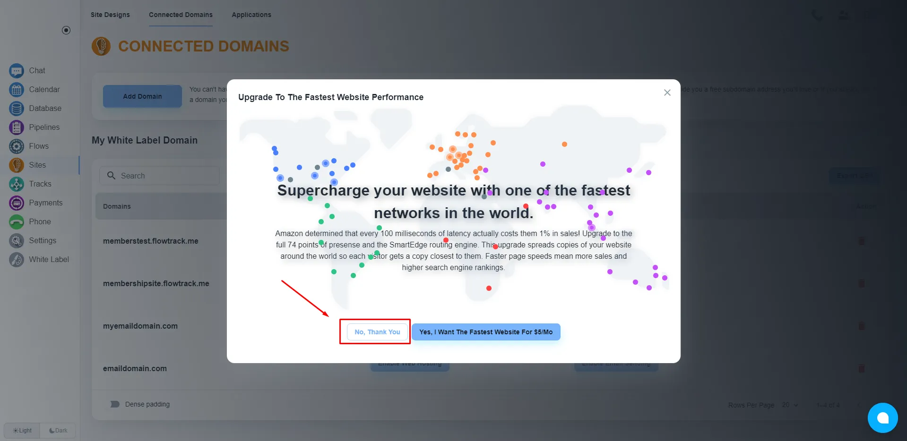Open the Site Designs tab
The image size is (907, 441).
click(x=110, y=15)
